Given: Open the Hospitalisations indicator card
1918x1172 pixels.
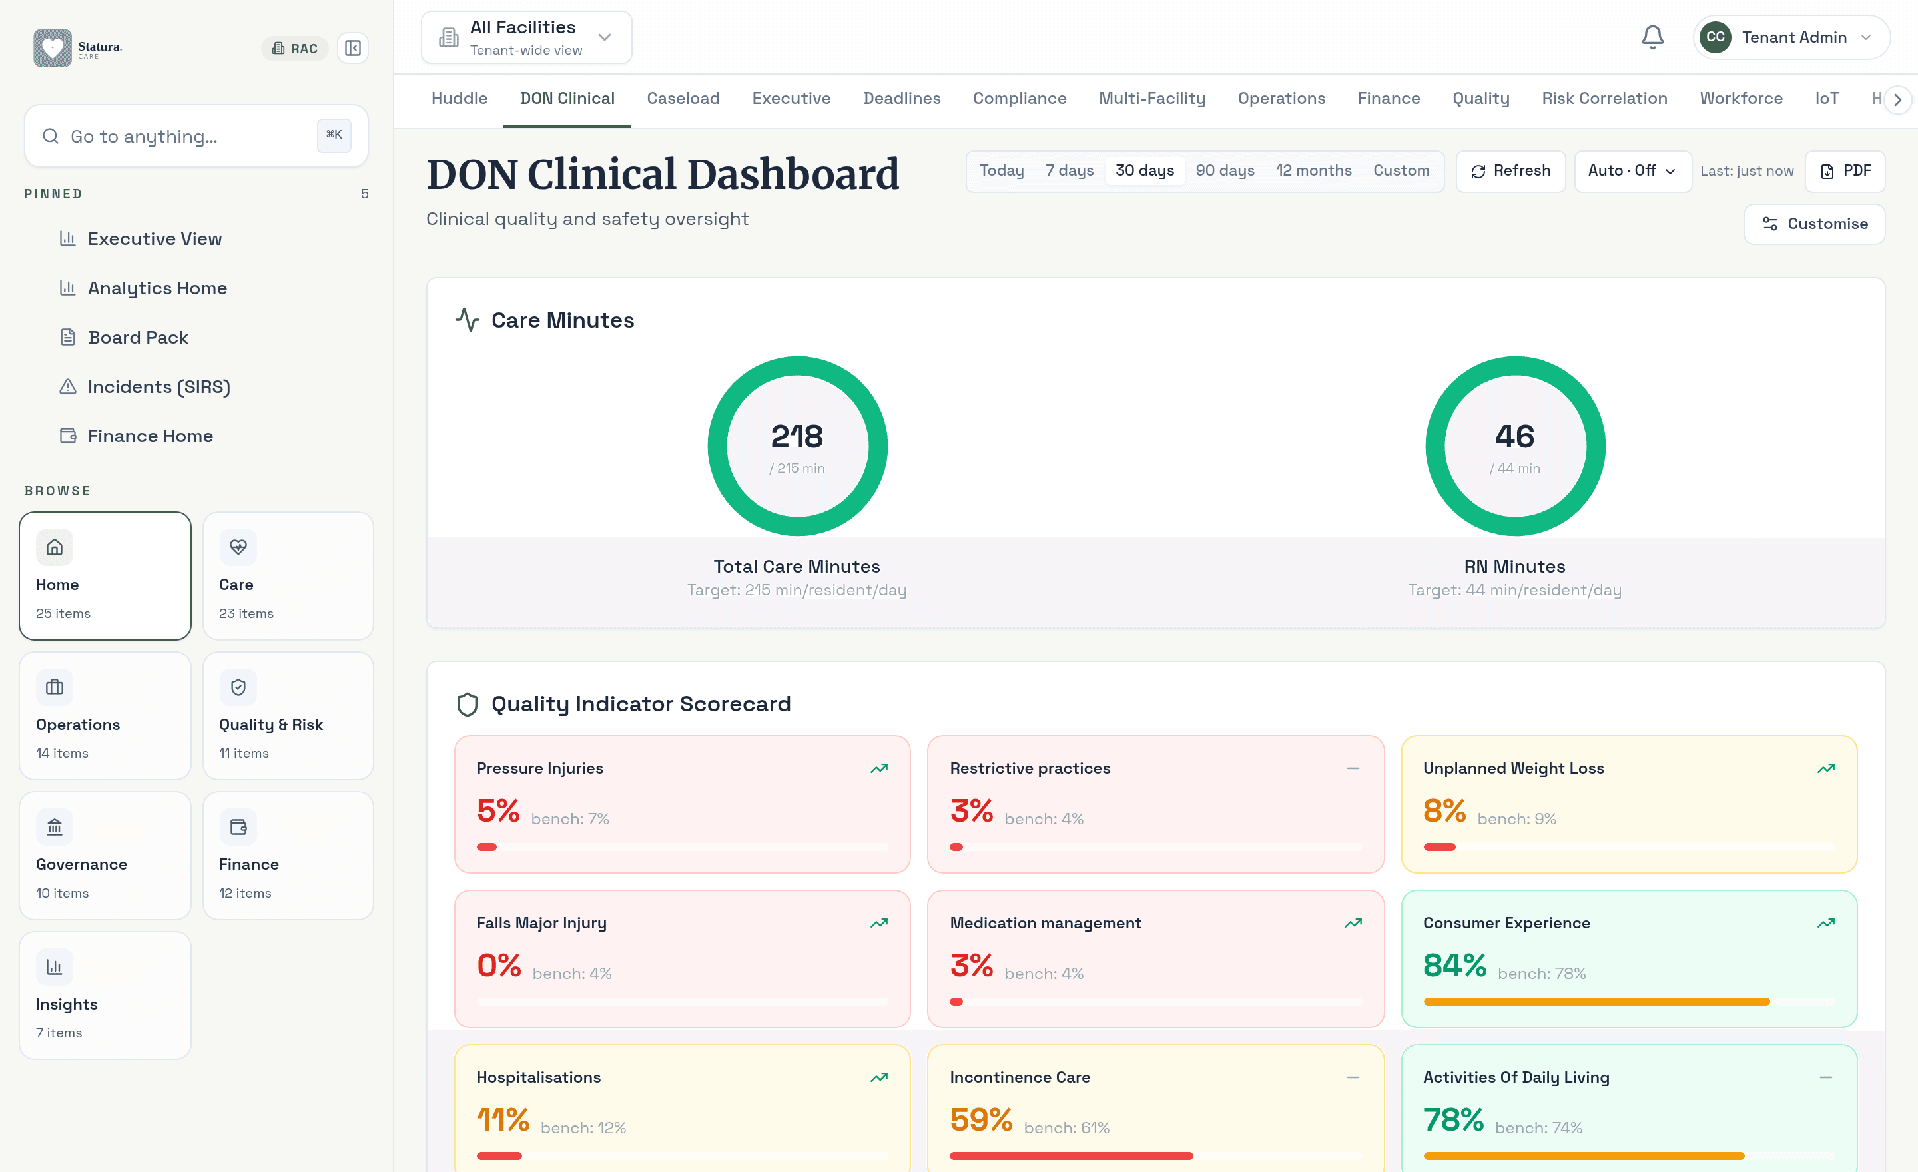Looking at the screenshot, I should pyautogui.click(x=682, y=1108).
